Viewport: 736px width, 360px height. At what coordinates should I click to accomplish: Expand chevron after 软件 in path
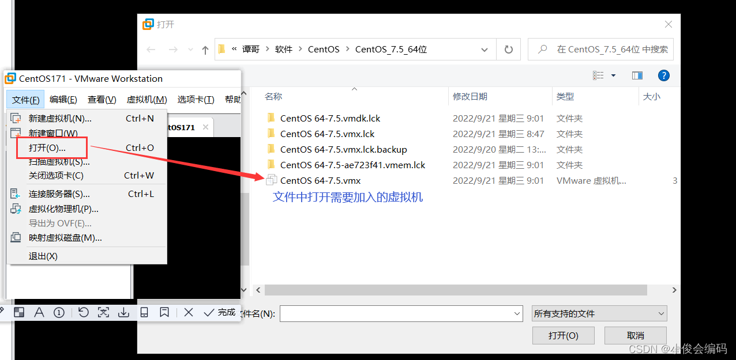pyautogui.click(x=300, y=50)
